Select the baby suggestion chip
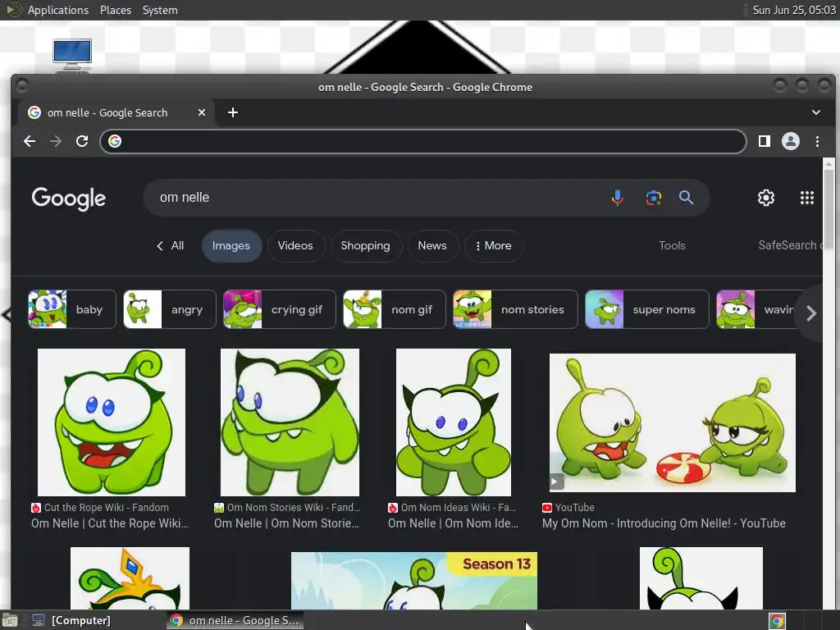Viewport: 840px width, 630px height. pyautogui.click(x=72, y=309)
